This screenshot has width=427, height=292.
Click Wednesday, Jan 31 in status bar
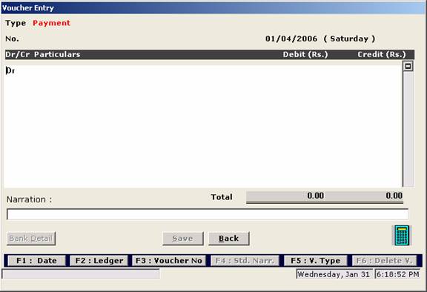pyautogui.click(x=334, y=274)
